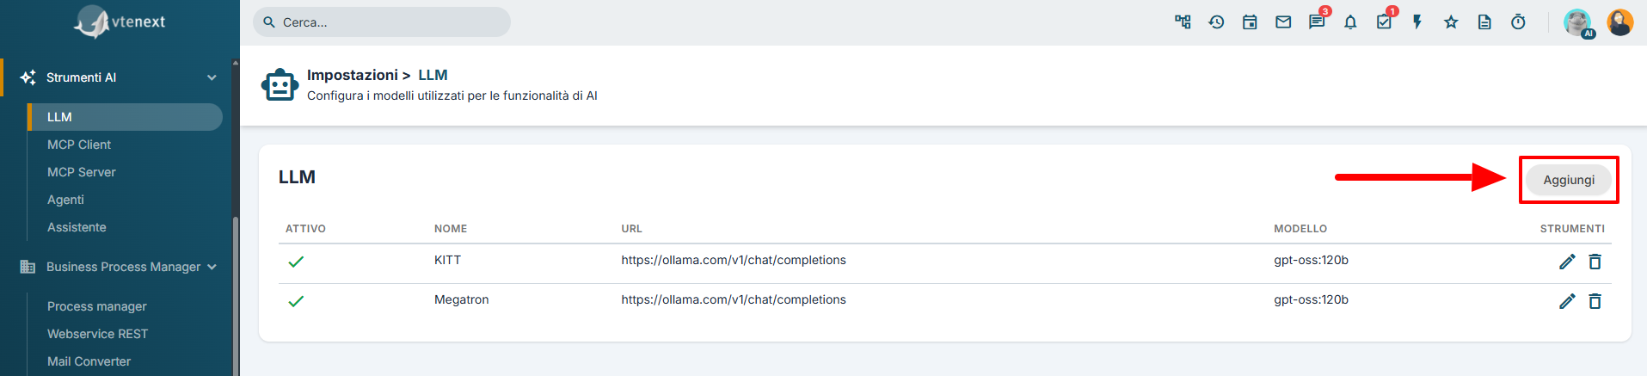Viewport: 1647px width, 376px height.
Task: Collapse the Business Process Manager section
Action: click(x=212, y=267)
